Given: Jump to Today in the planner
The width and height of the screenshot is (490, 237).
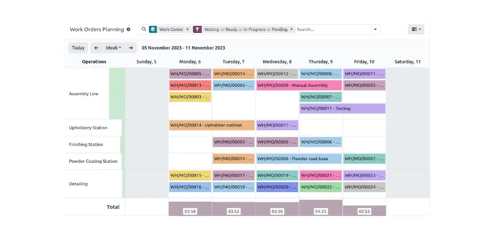Looking at the screenshot, I should coord(78,48).
